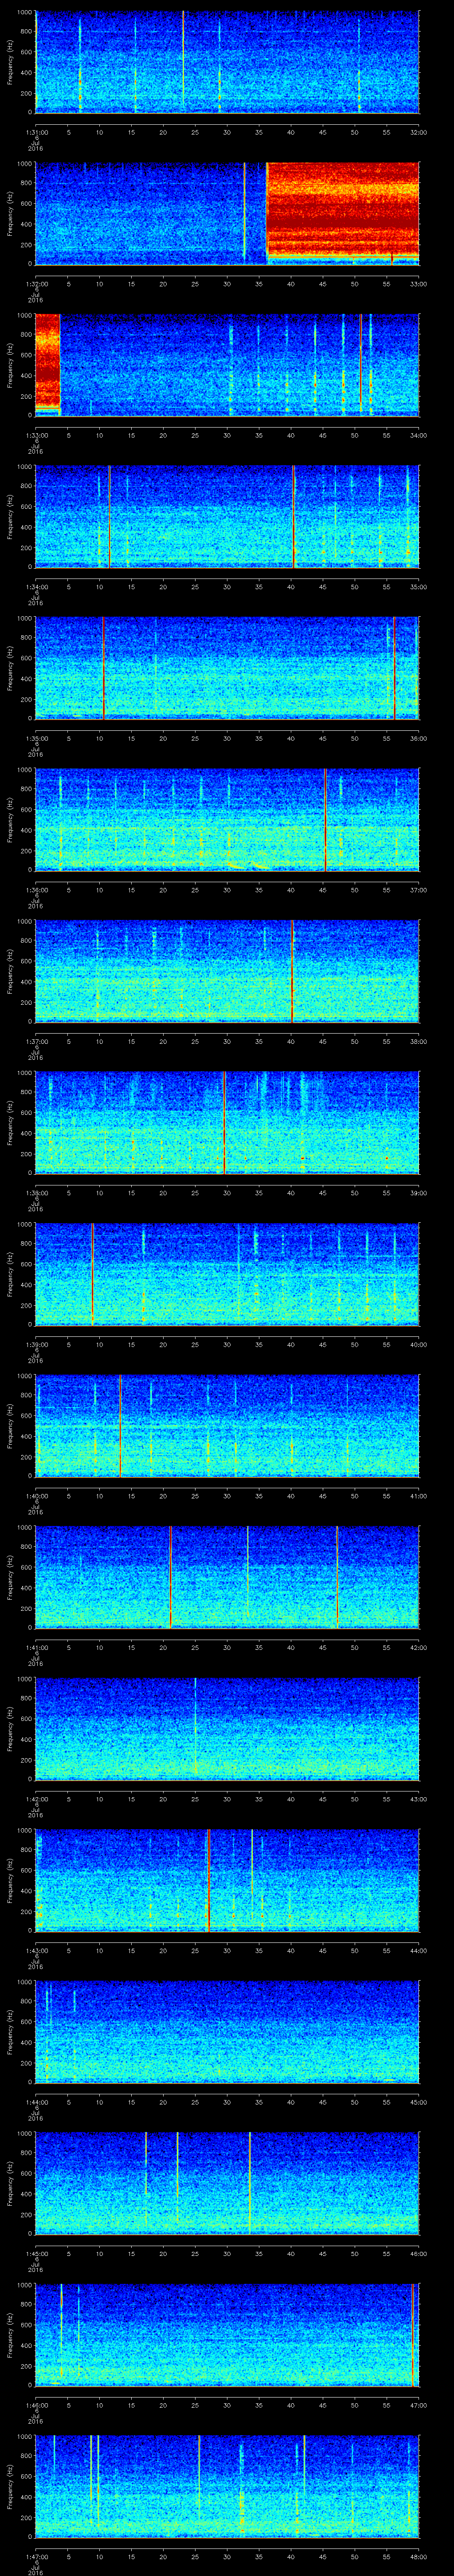
Task: Select the 35:00 end time label
Action: [418, 587]
